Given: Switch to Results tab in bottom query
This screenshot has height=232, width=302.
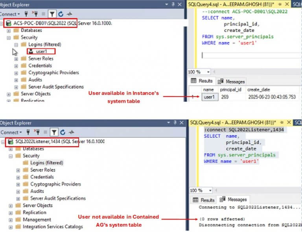Looking at the screenshot, I should tap(204, 200).
